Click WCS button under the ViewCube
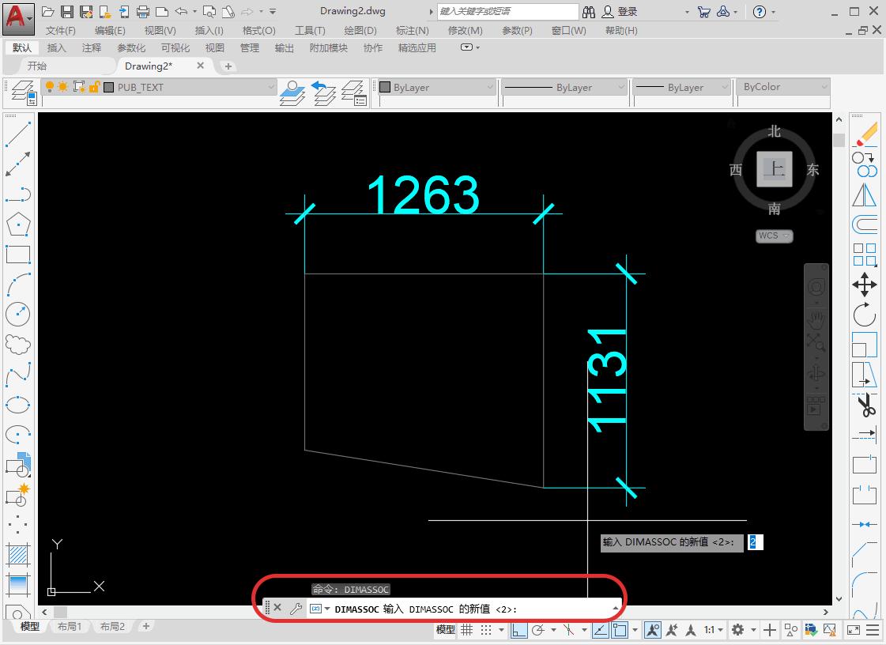 [773, 236]
